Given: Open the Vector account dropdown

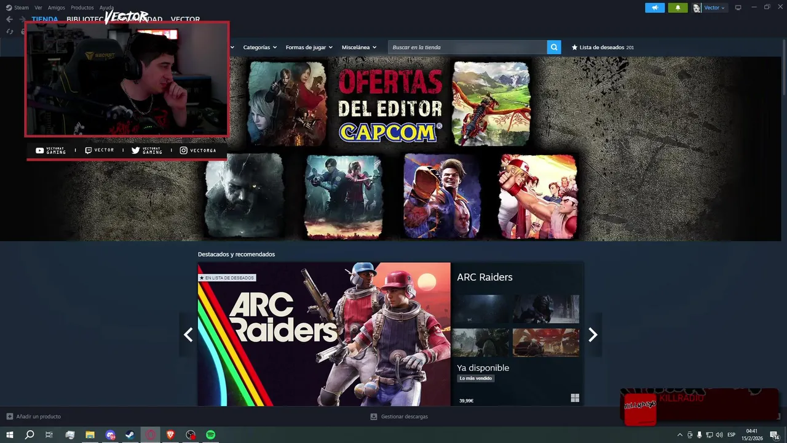Looking at the screenshot, I should pos(714,8).
